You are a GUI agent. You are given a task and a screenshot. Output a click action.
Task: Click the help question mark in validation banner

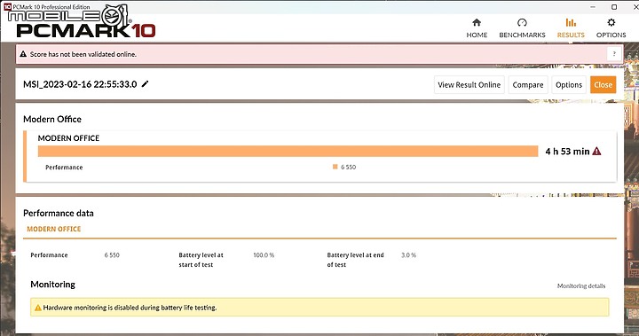[614, 54]
